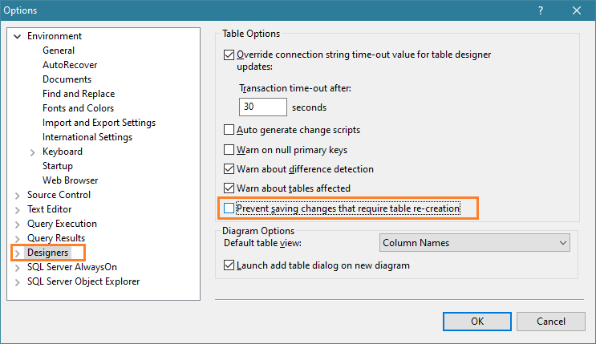
Task: Click the Transaction time-out seconds field
Action: 262,107
